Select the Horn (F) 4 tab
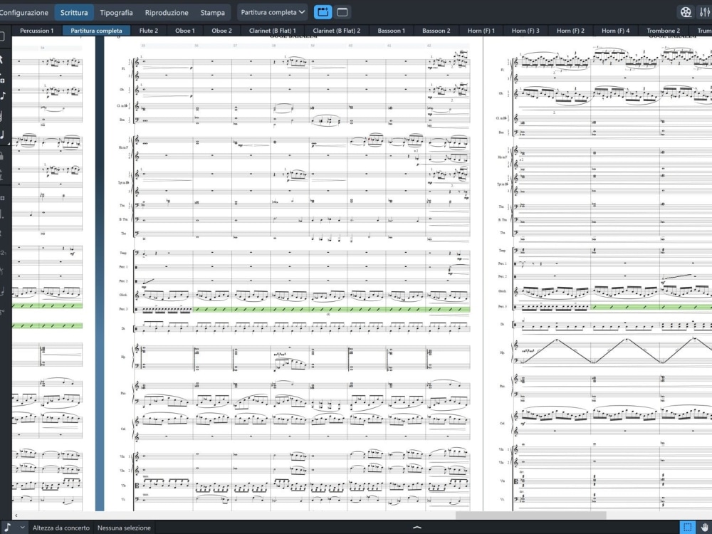712x534 pixels. pos(615,31)
